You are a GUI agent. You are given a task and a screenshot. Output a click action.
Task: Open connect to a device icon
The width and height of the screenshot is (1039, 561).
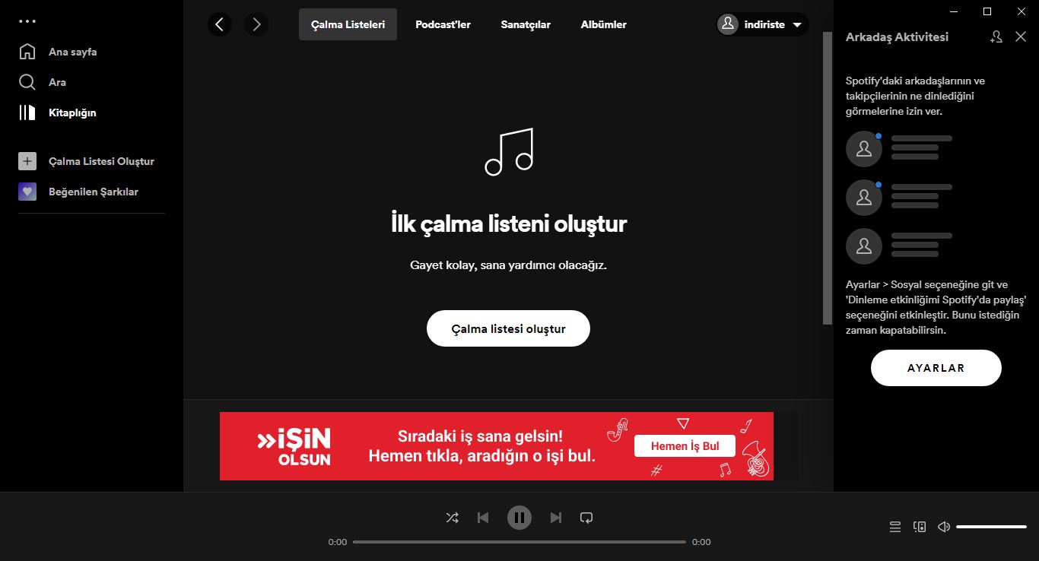(x=920, y=527)
